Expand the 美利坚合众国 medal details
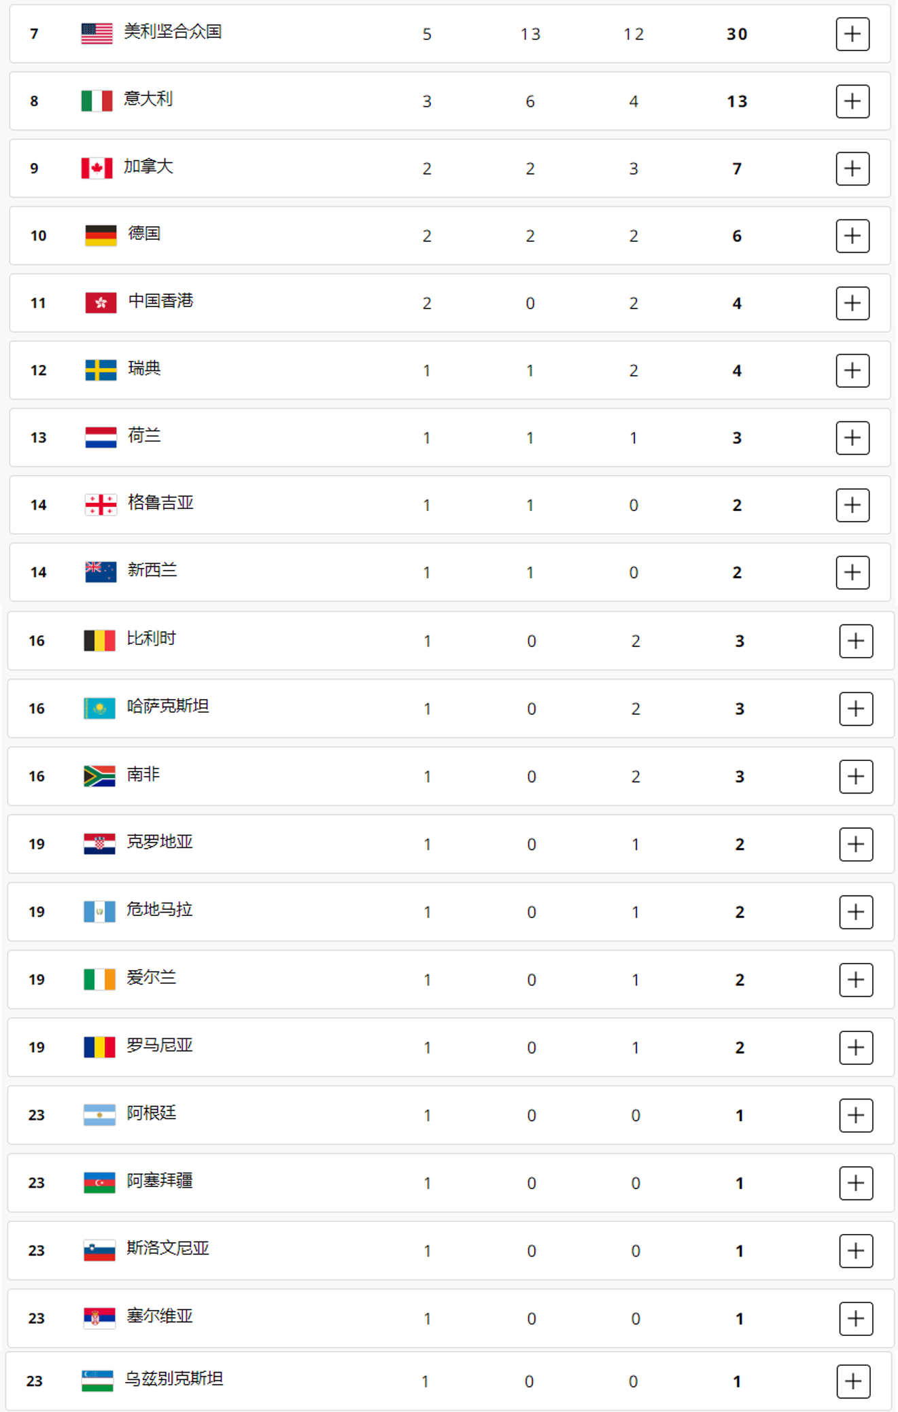 click(852, 34)
